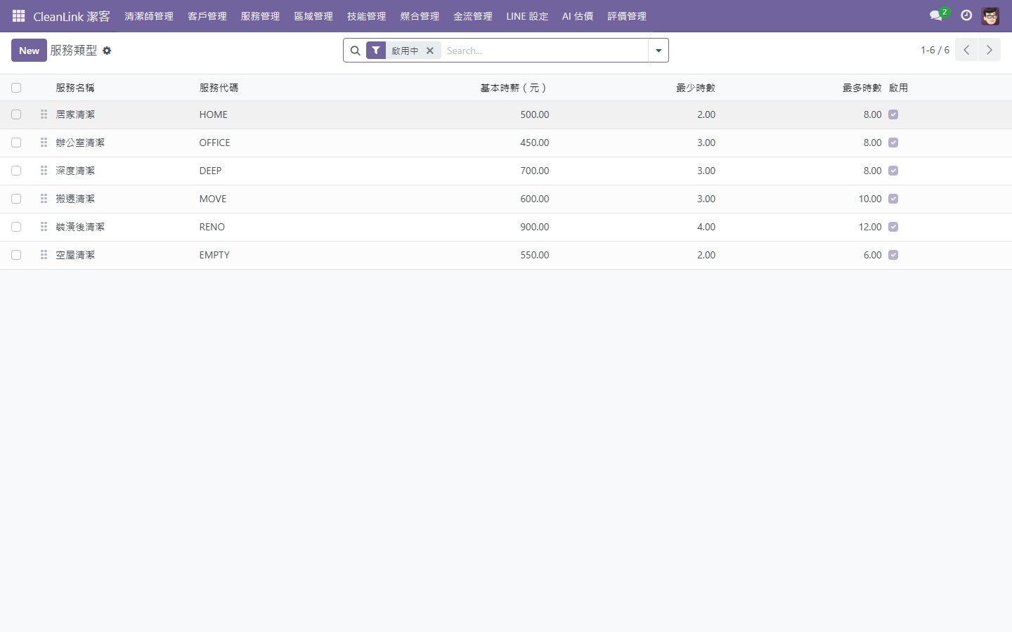Click the New button
The image size is (1012, 632).
29,51
